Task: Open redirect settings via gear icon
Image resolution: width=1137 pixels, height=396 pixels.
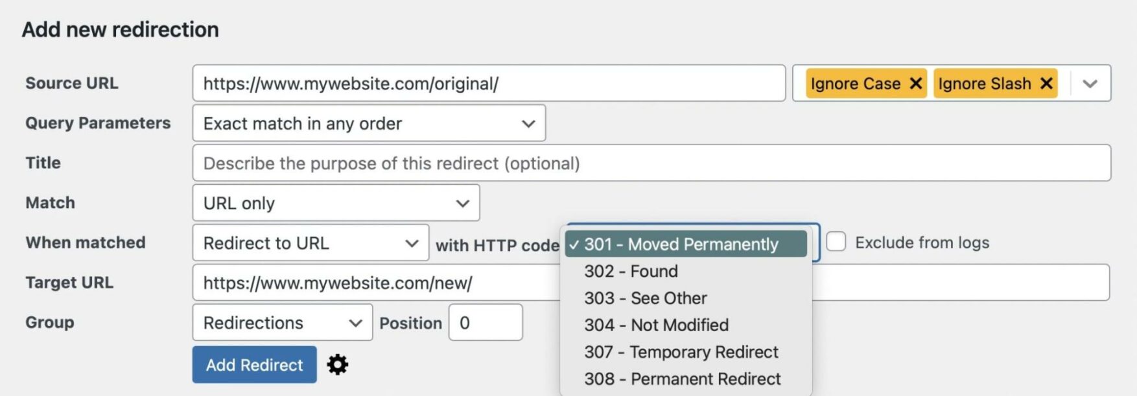Action: [x=337, y=364]
